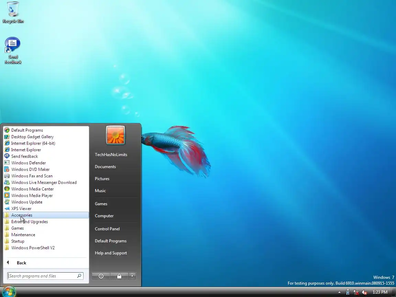Click the Windows Start orb
396x297 pixels.
tap(9, 292)
